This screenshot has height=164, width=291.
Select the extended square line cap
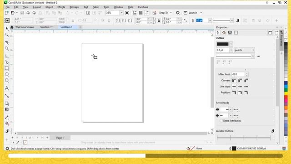tap(246, 87)
